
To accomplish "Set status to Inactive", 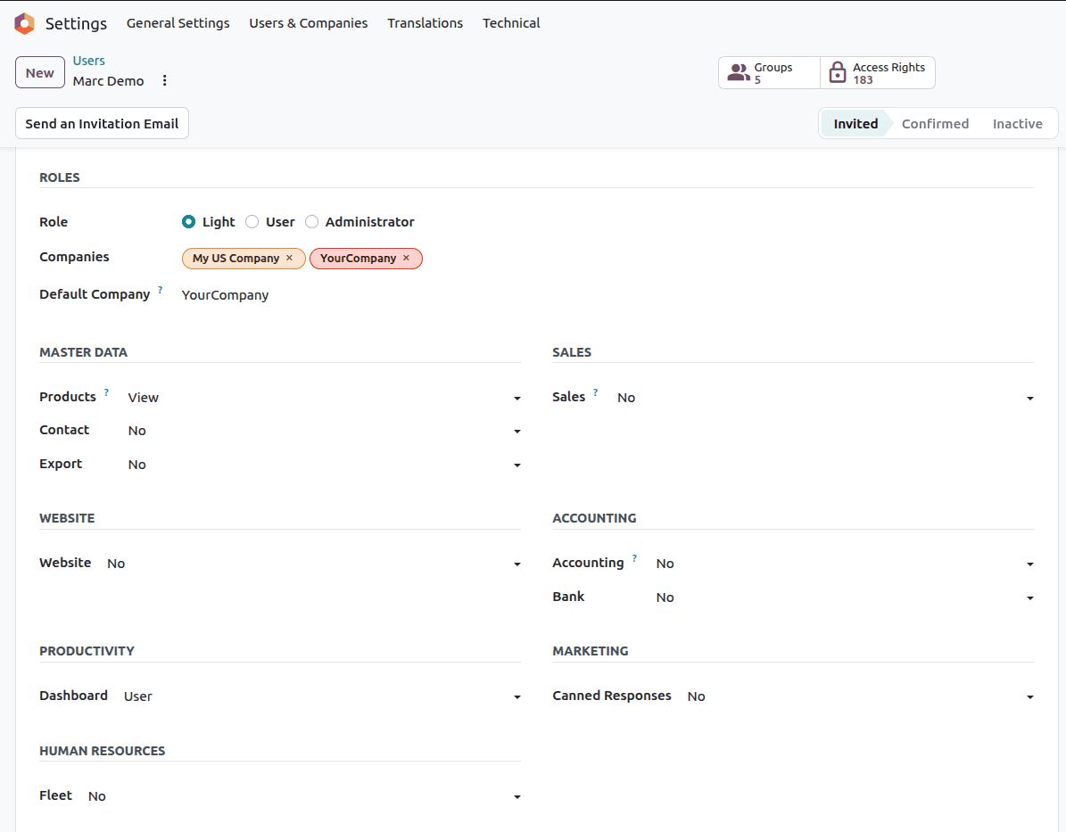I will click(1017, 124).
